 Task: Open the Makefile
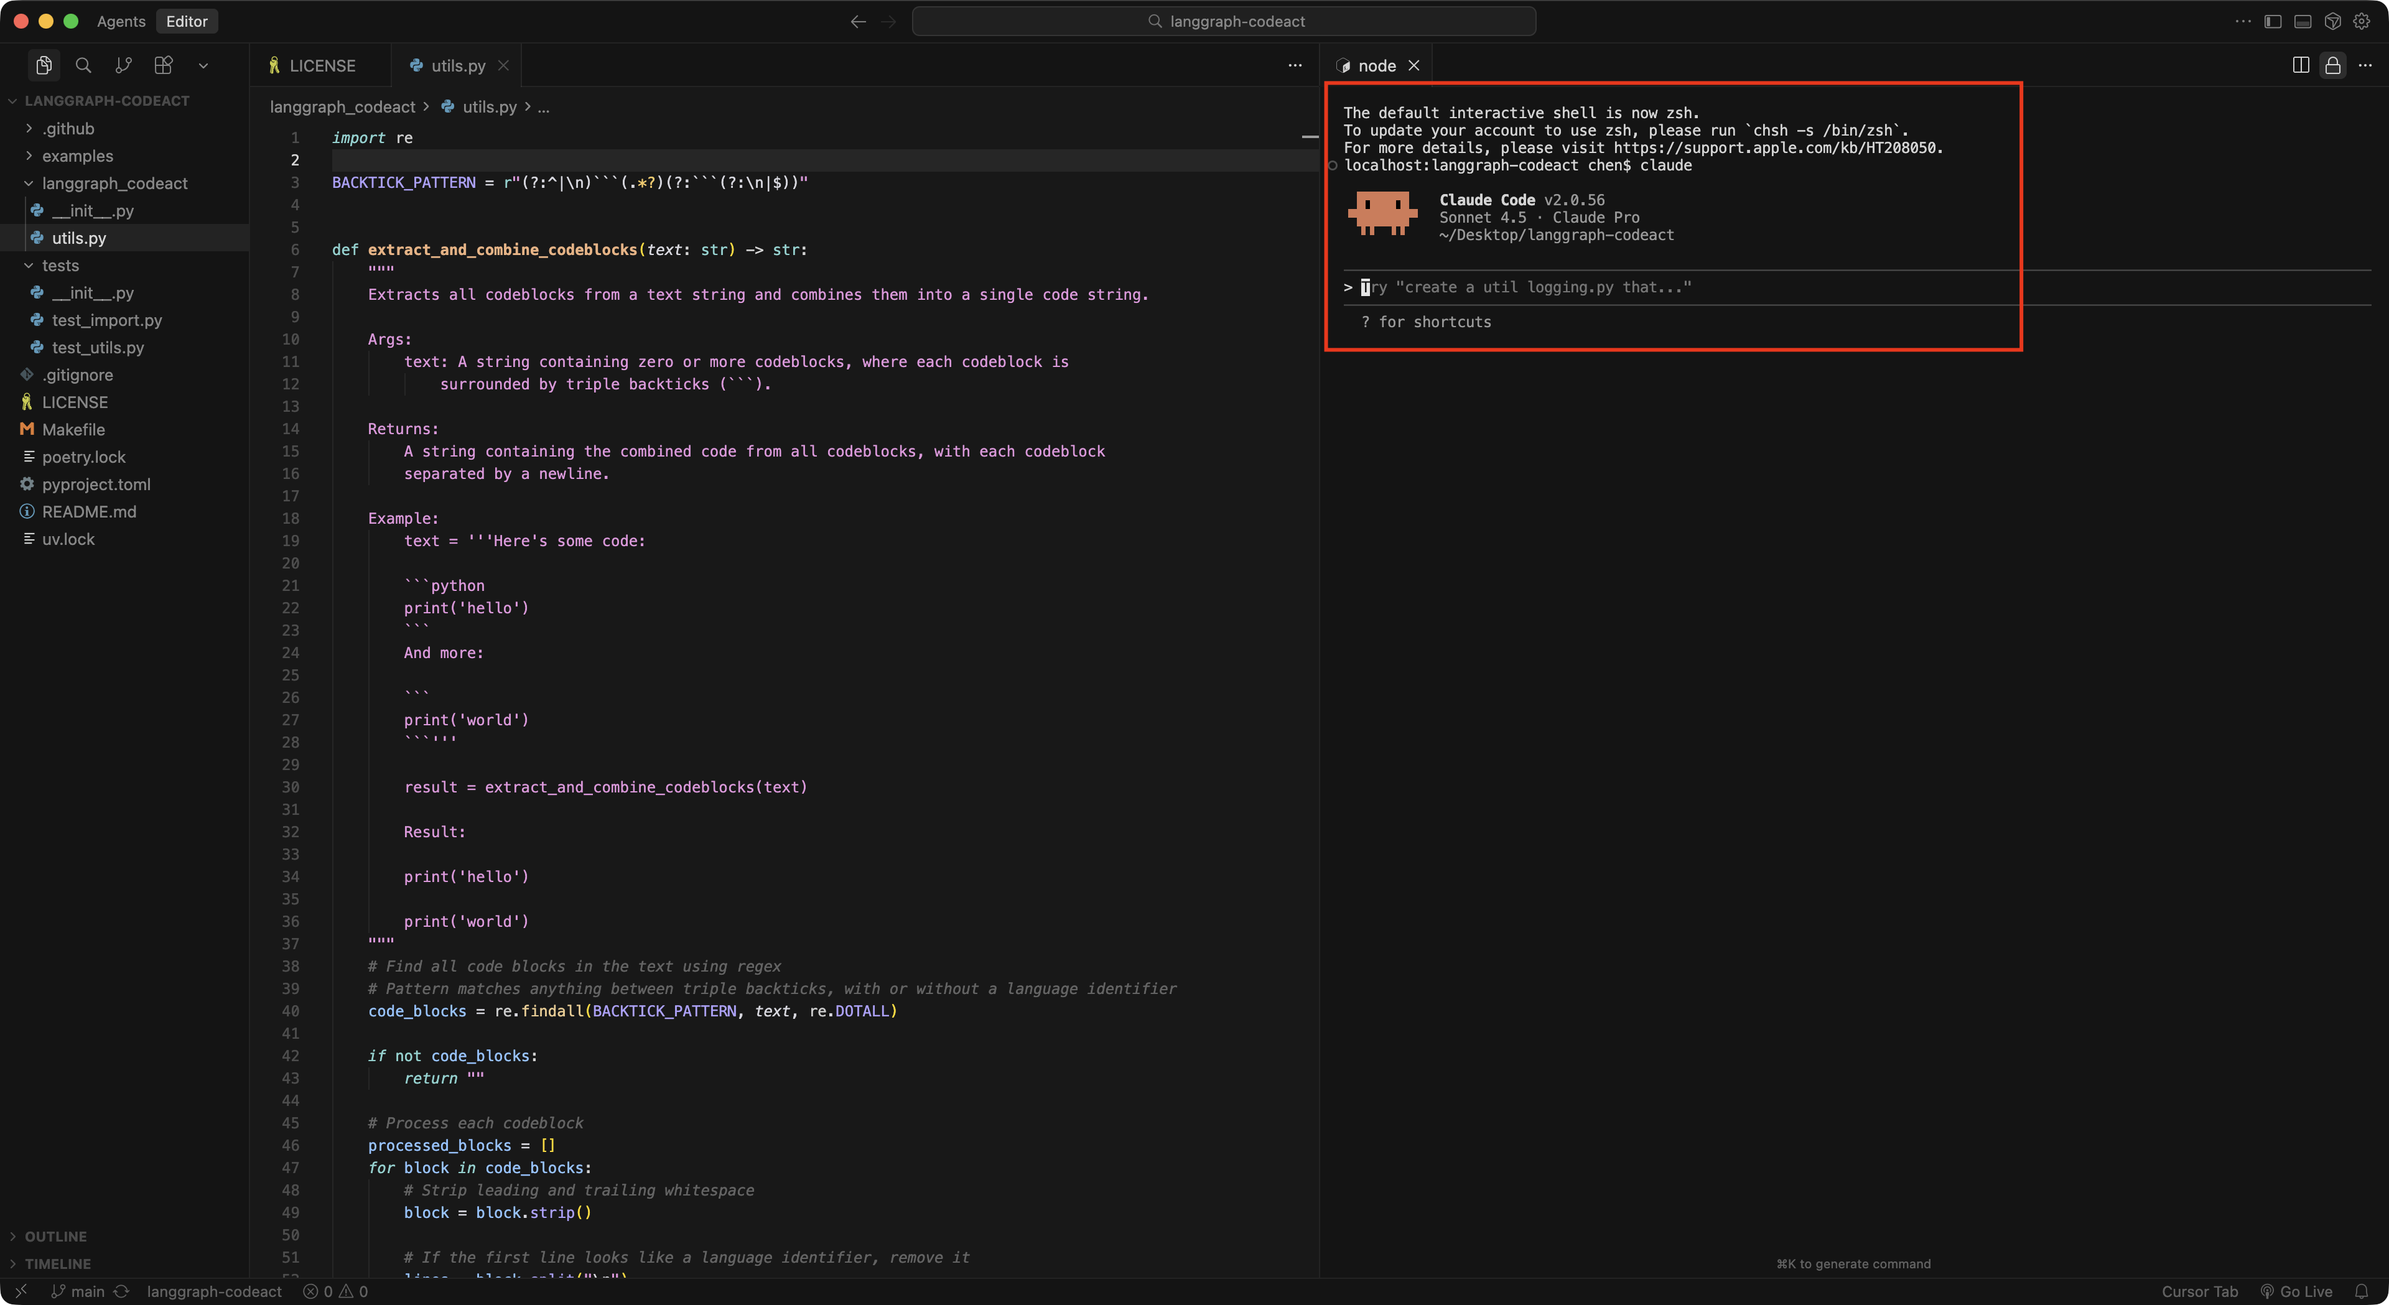click(x=73, y=429)
